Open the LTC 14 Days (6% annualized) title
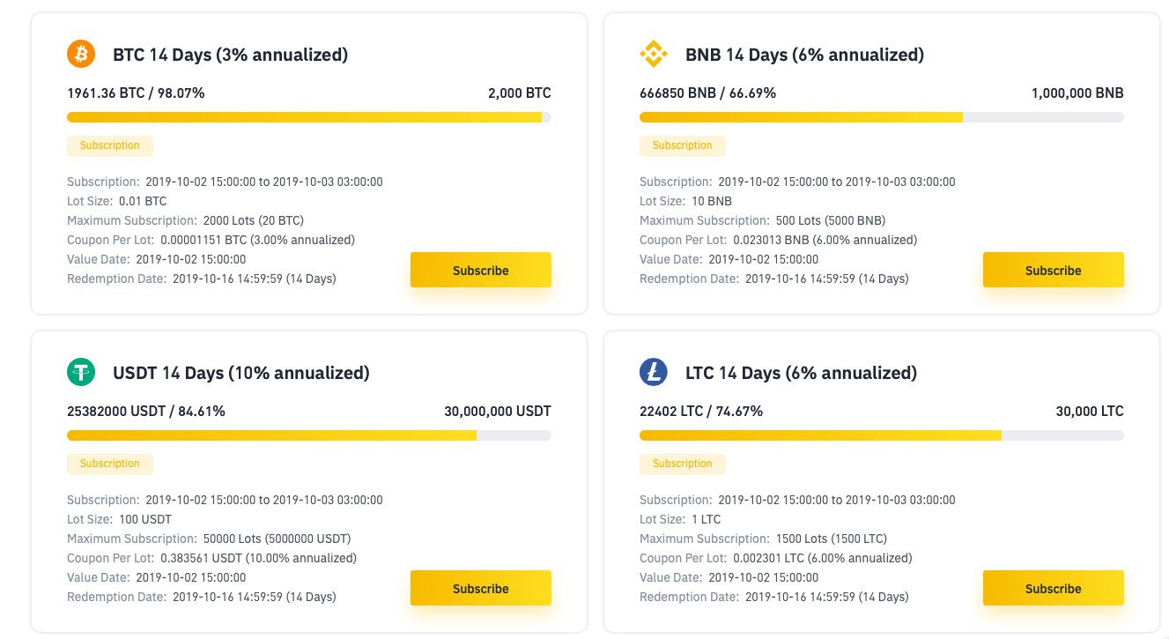1169x639 pixels. [x=802, y=373]
